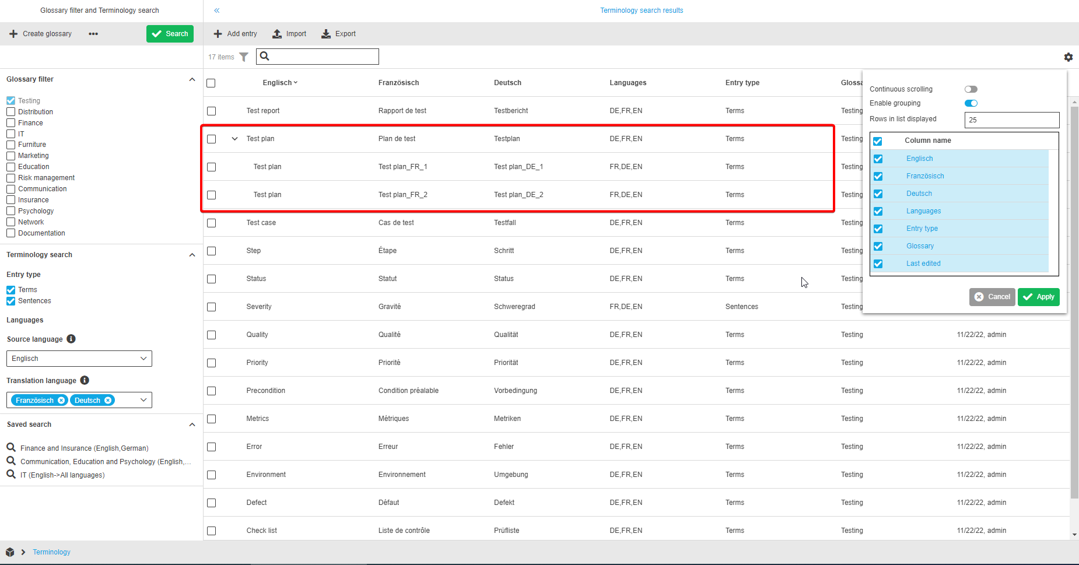The image size is (1079, 565).
Task: Open the filter icon next to item count
Action: pyautogui.click(x=244, y=57)
